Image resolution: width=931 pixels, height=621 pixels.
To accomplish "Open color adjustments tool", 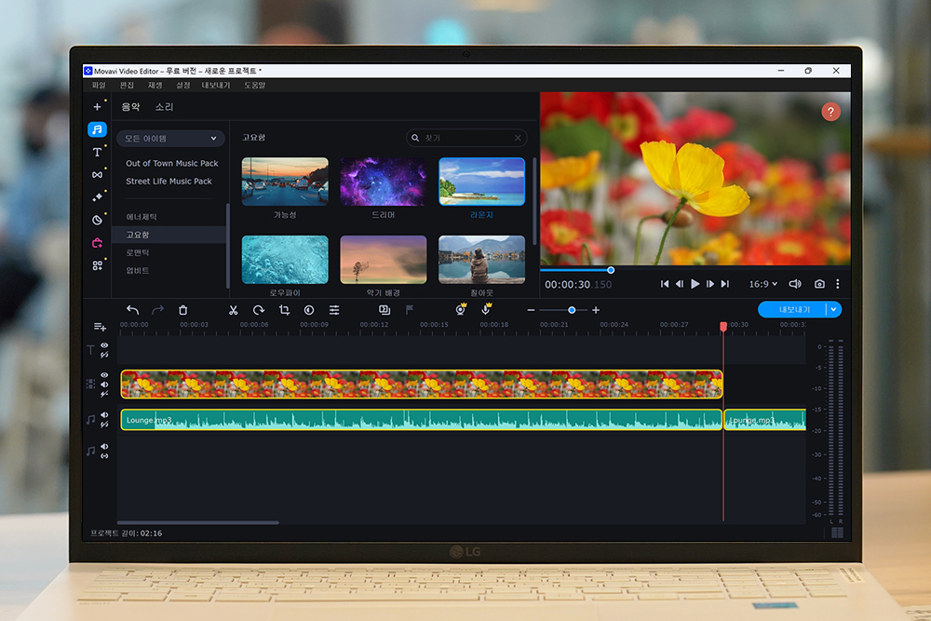I will 309,310.
